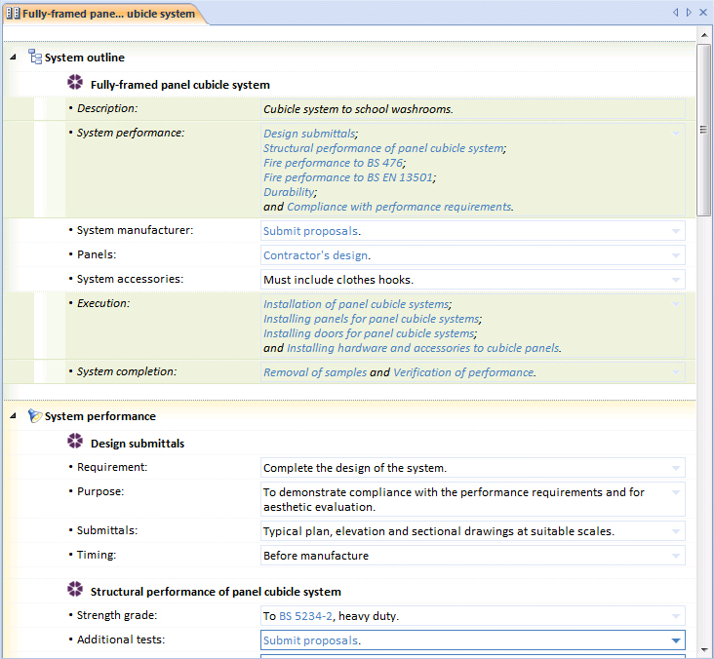Image resolution: width=714 pixels, height=659 pixels.
Task: Click the previous tab left arrow
Action: [x=676, y=13]
